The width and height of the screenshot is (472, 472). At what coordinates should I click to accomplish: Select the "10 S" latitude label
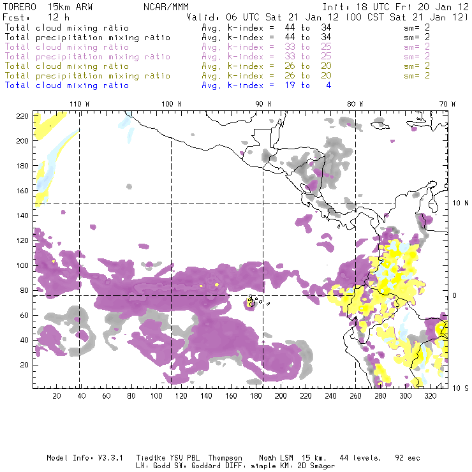[x=461, y=388]
